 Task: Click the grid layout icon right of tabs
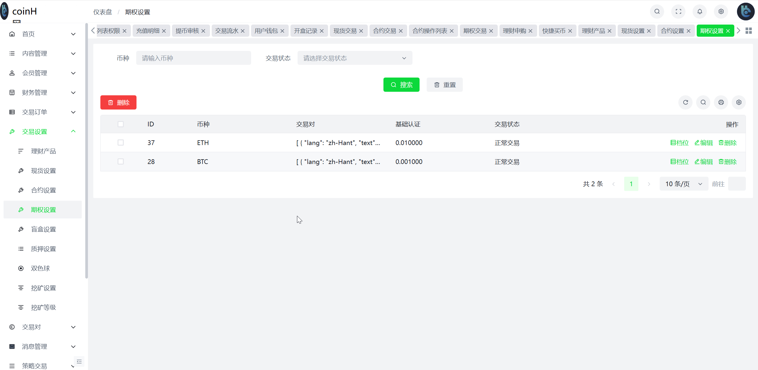[749, 30]
